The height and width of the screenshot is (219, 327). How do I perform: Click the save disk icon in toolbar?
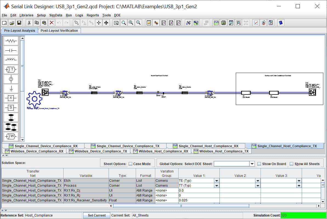[x=19, y=23]
